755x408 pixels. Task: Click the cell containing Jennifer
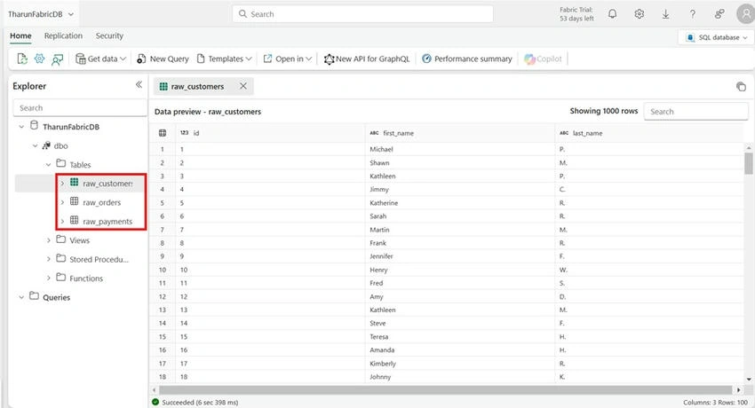460,256
